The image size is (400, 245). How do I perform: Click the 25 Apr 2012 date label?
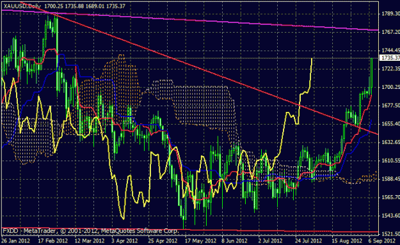coord(163,241)
